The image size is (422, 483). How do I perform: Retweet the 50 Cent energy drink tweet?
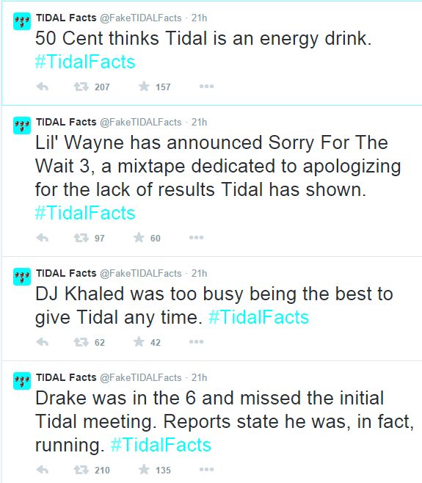81,87
